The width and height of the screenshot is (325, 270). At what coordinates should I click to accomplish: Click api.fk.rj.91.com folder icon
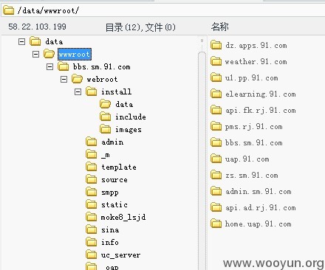[x=216, y=110]
